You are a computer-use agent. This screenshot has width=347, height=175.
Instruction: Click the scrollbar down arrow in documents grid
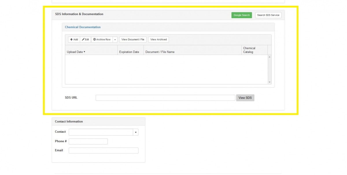pyautogui.click(x=270, y=83)
